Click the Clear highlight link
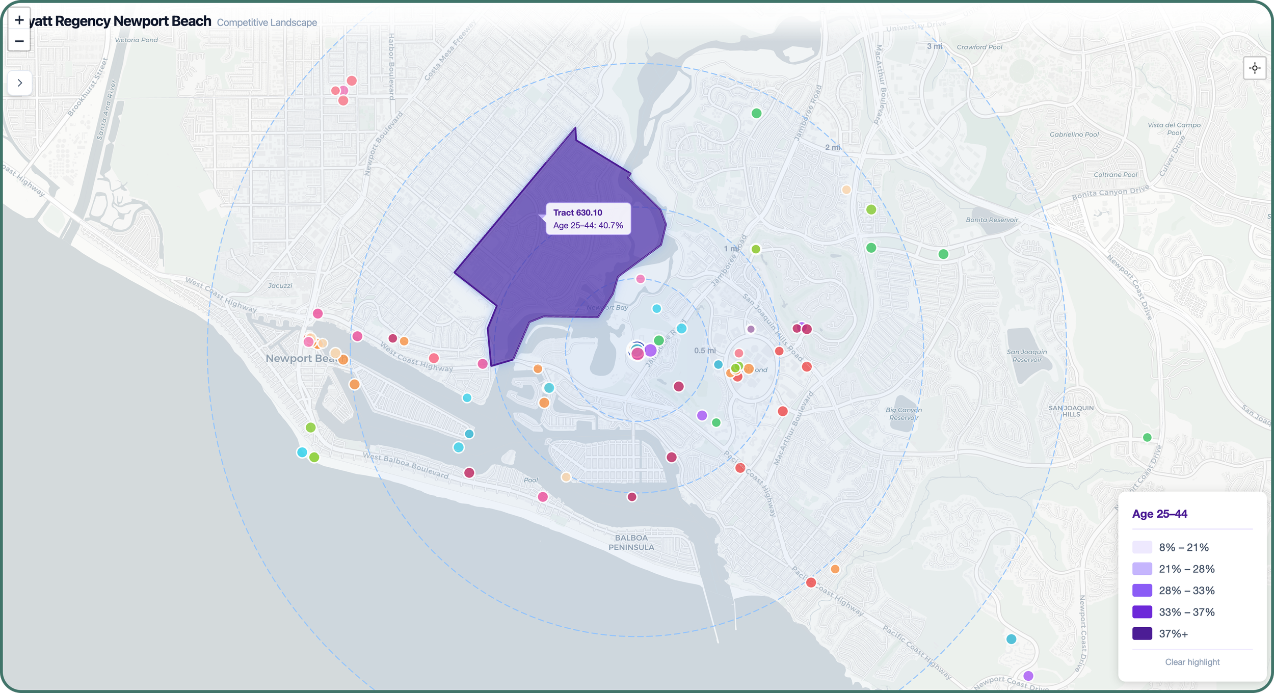Viewport: 1274px width, 693px height. click(1192, 662)
